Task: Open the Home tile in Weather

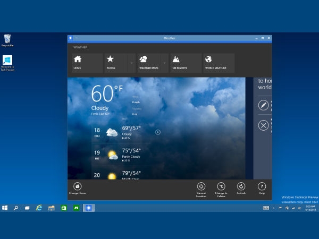Action: point(87,63)
